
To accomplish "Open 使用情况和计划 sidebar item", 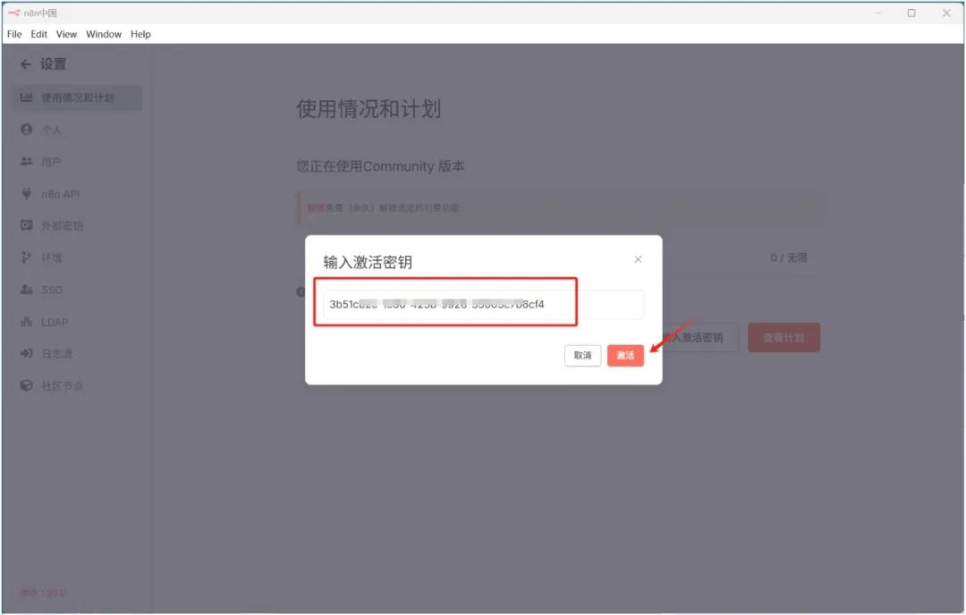I will pos(77,98).
